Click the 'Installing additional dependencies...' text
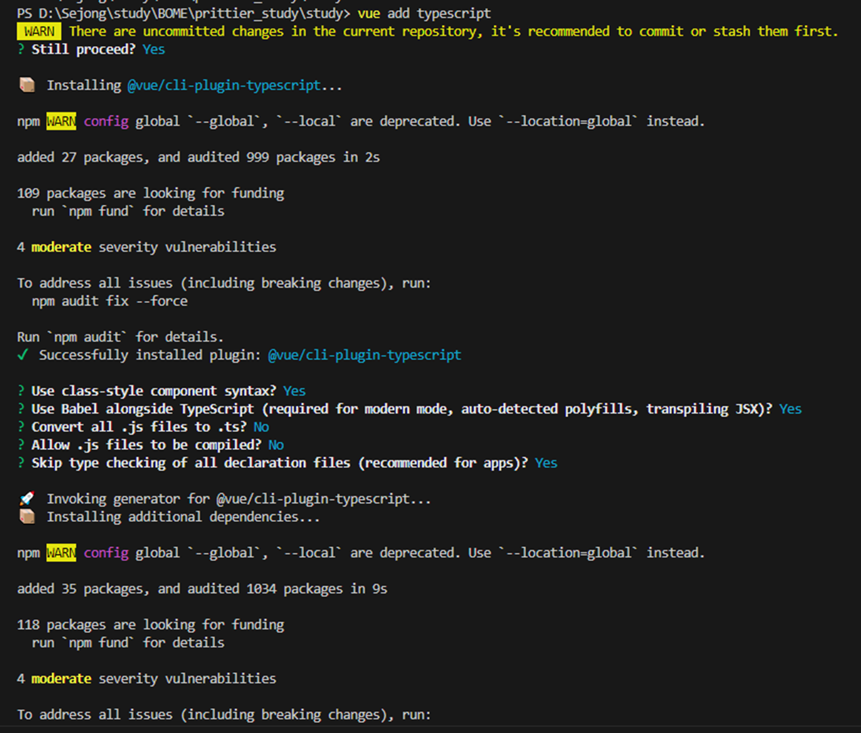The image size is (861, 733). [183, 516]
